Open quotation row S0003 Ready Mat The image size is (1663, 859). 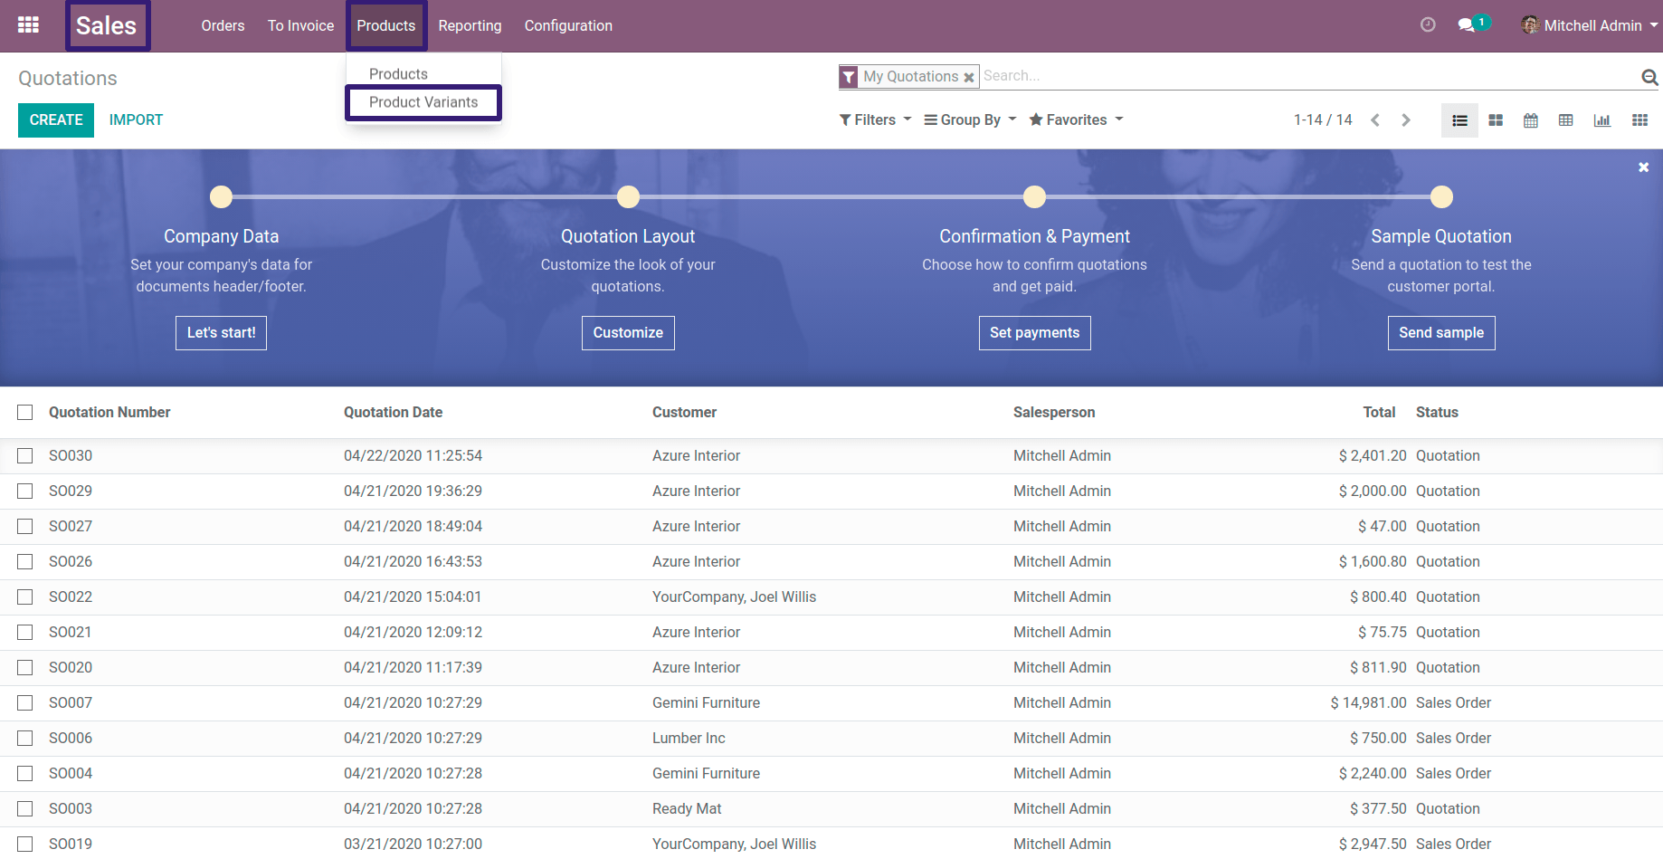click(x=831, y=809)
